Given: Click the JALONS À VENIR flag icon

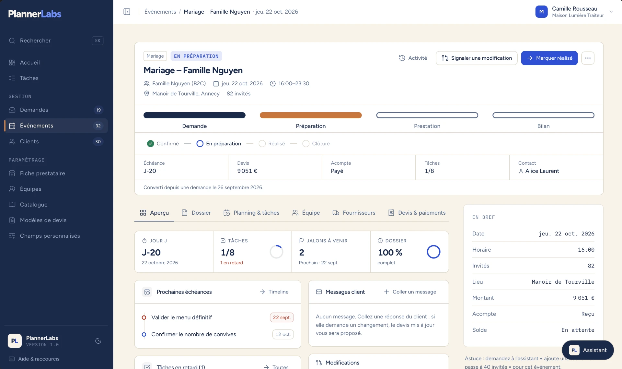Looking at the screenshot, I should pyautogui.click(x=302, y=241).
